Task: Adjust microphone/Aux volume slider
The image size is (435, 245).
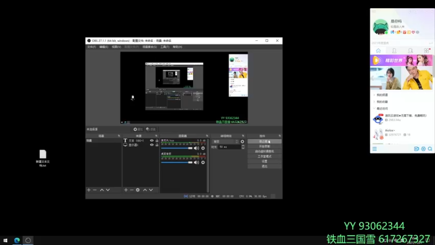Action: (177, 148)
